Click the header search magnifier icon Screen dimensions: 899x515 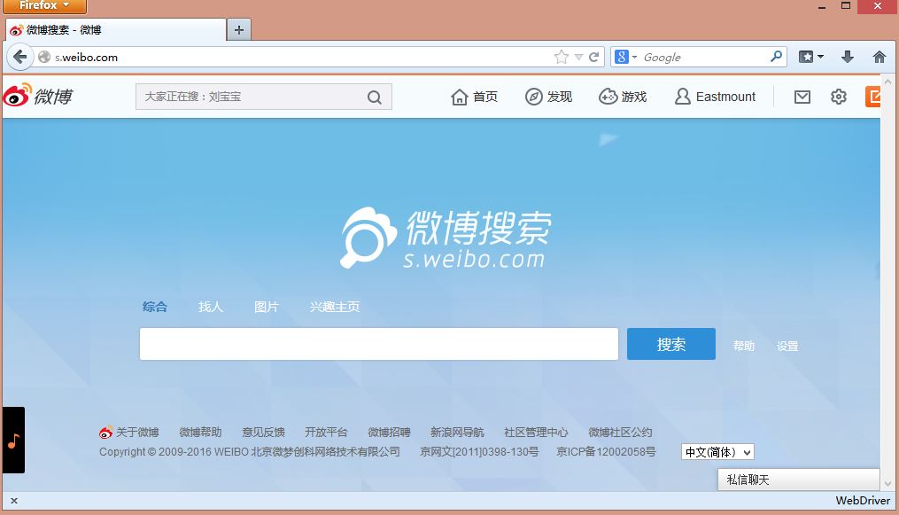[375, 97]
